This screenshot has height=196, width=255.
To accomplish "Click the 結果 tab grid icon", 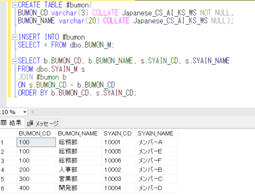I will tap(4, 123).
